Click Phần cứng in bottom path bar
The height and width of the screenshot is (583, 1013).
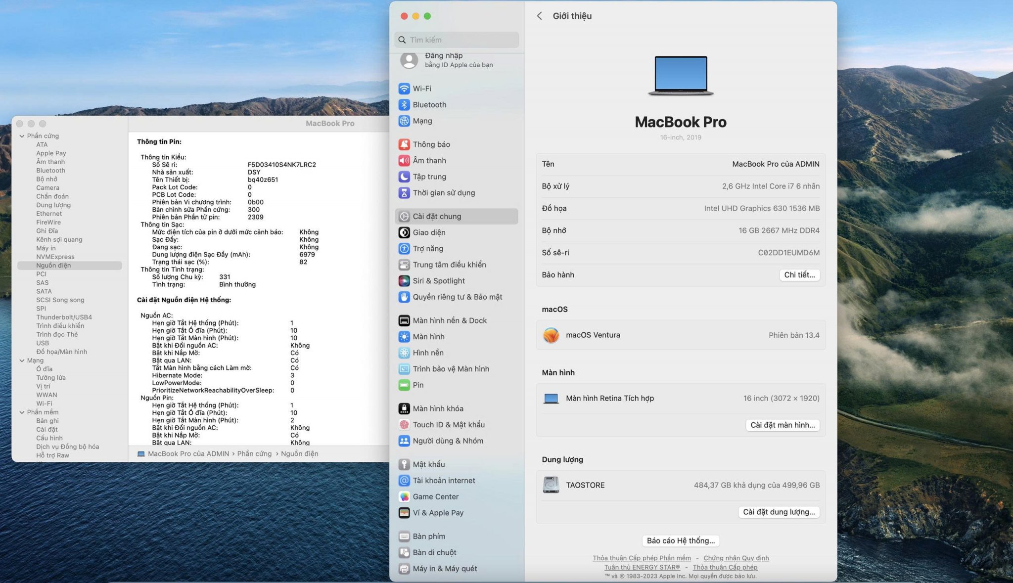tap(254, 454)
